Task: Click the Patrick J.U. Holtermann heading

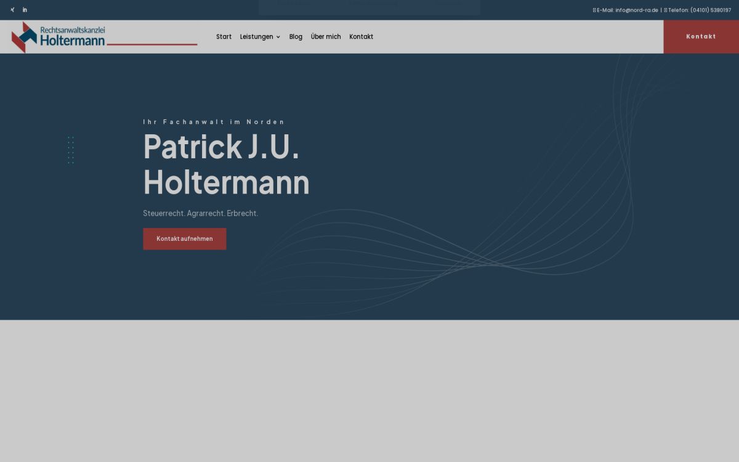Action: click(226, 164)
